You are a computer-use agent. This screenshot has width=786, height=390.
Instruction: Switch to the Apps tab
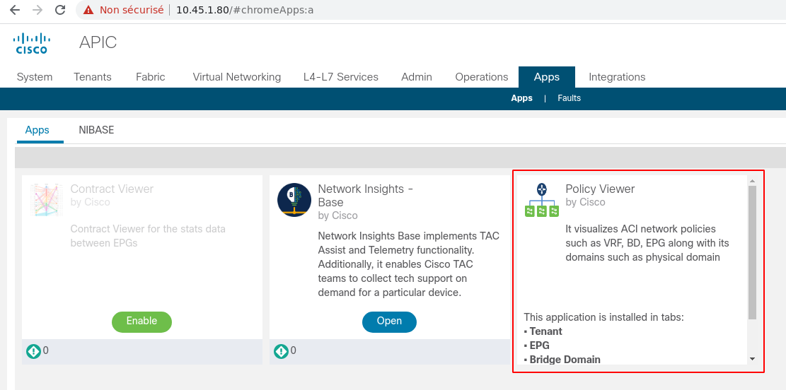pyautogui.click(x=37, y=130)
